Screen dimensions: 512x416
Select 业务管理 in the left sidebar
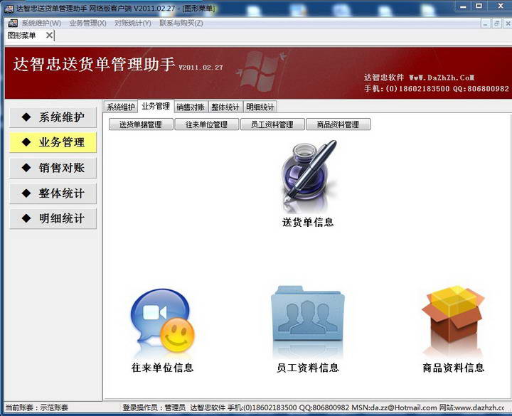tap(53, 142)
